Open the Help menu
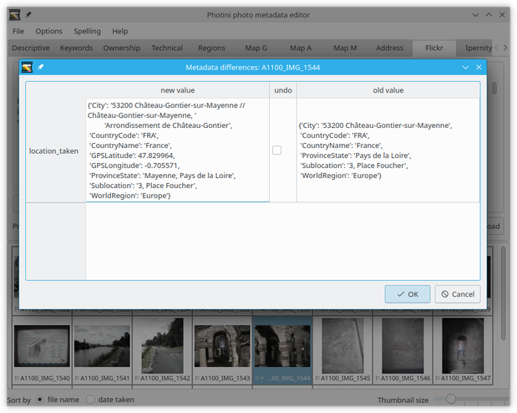 click(x=120, y=32)
